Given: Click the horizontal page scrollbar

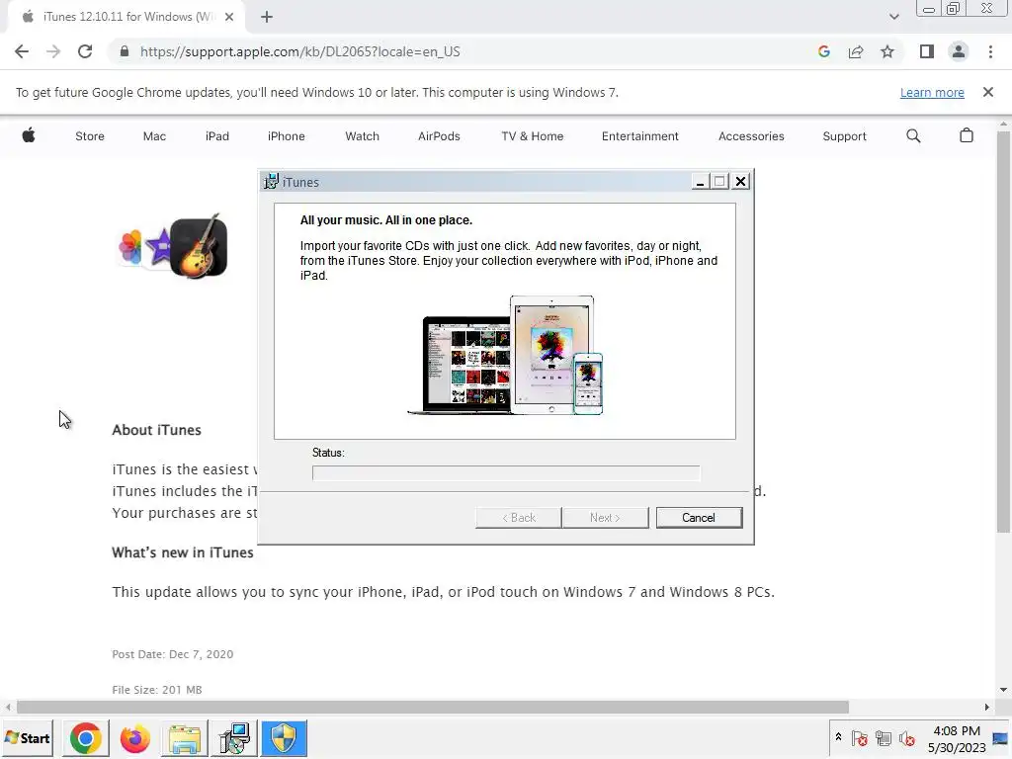Looking at the screenshot, I should (x=433, y=708).
